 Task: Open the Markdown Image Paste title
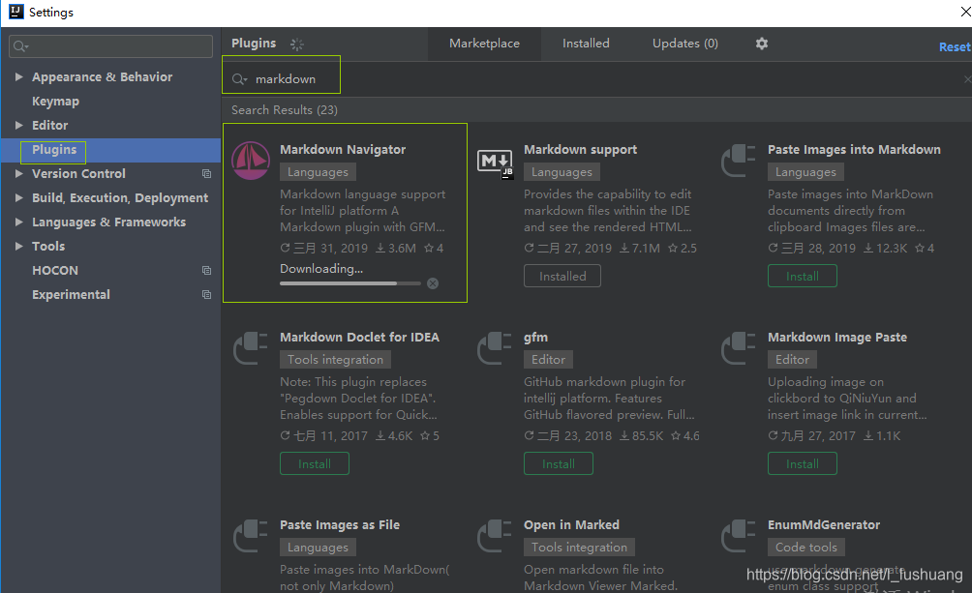pyautogui.click(x=837, y=337)
